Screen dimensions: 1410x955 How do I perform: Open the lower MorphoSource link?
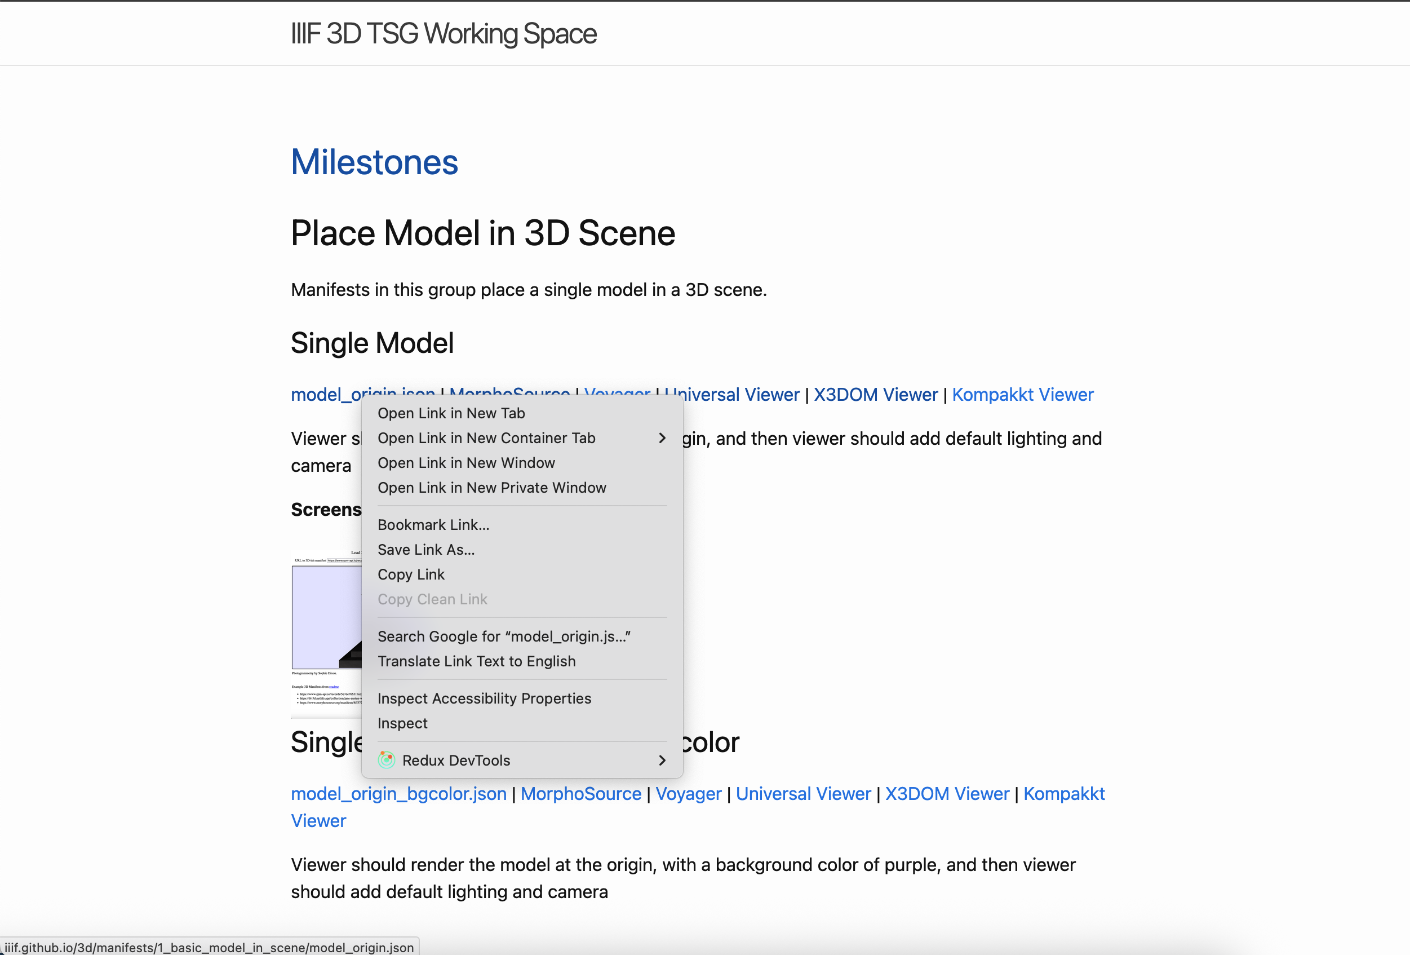tap(580, 794)
